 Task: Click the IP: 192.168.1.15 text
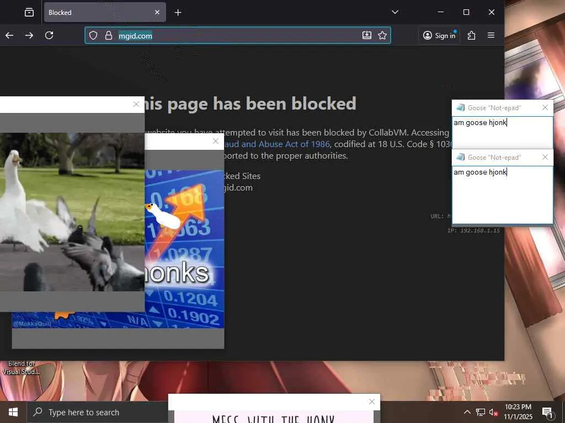coord(473,231)
